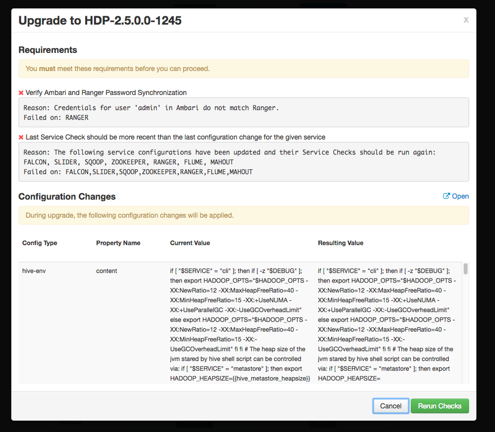Click the external-link icon beside Open

tap(446, 196)
